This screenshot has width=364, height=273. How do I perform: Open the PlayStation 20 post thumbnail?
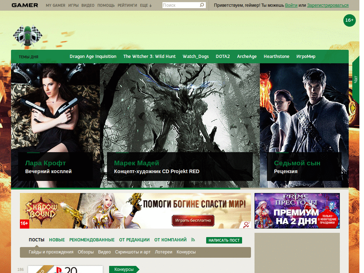pyautogui.click(x=65, y=269)
